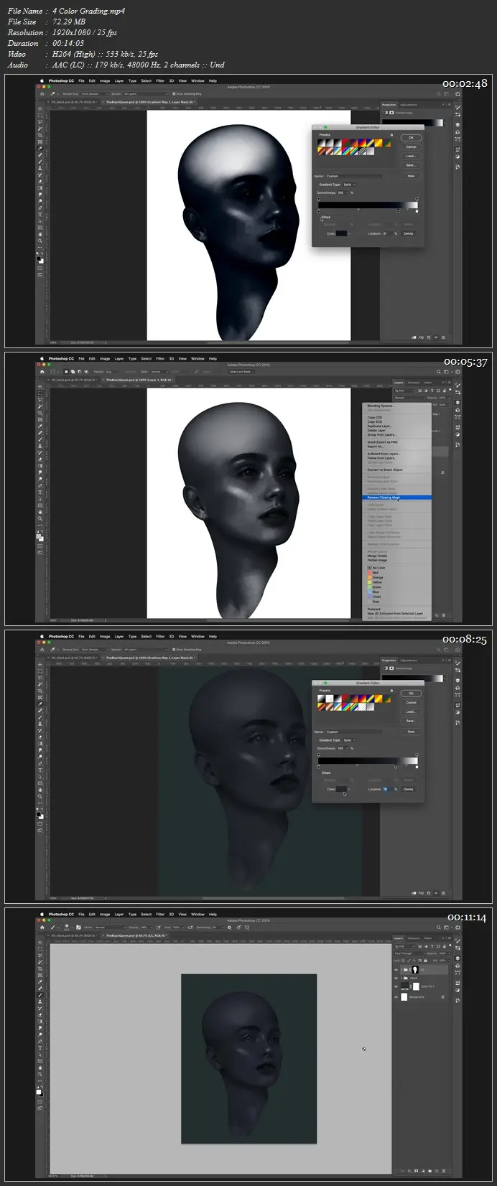Pick the Orange label color in context menu

[x=377, y=577]
